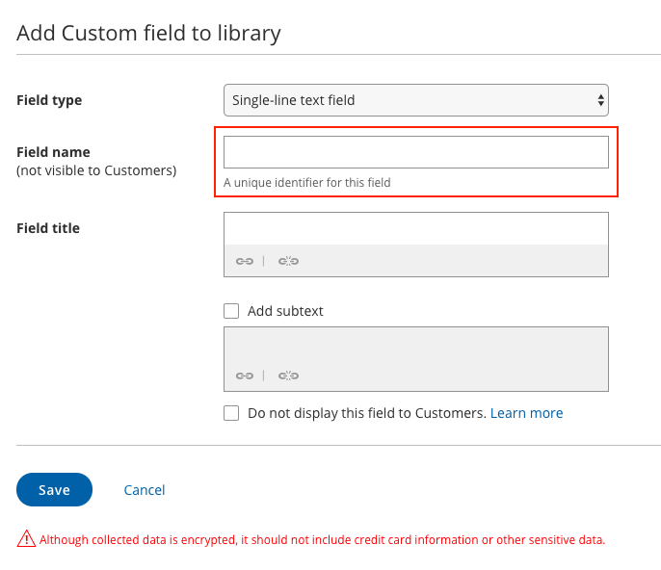
Task: Click the unlink icon in subtext editor
Action: (x=288, y=376)
